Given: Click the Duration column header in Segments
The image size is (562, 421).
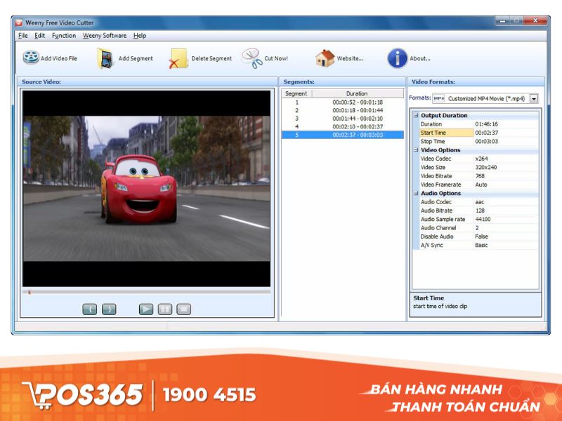Looking at the screenshot, I should pyautogui.click(x=358, y=93).
